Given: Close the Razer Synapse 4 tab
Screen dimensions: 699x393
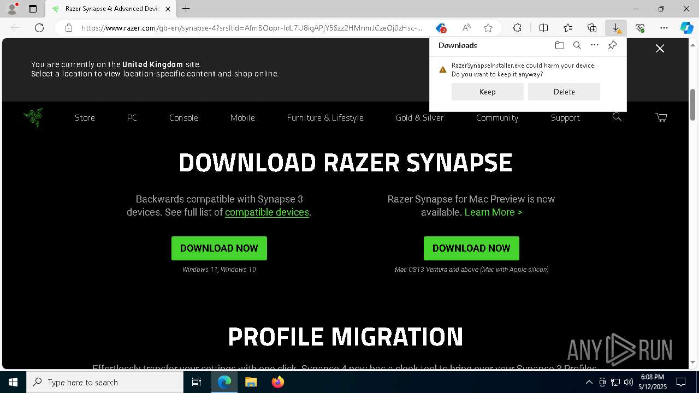Looking at the screenshot, I should click(x=168, y=9).
